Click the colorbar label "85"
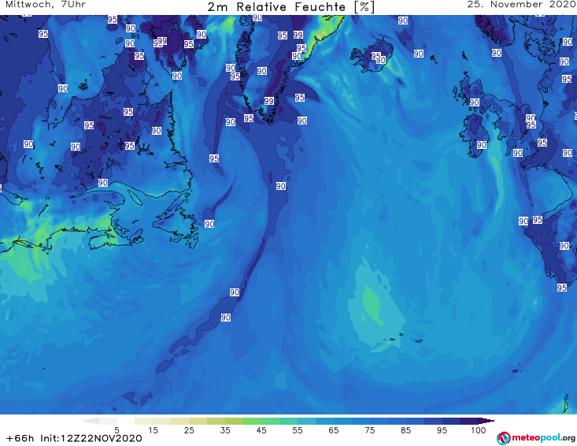 click(x=405, y=430)
